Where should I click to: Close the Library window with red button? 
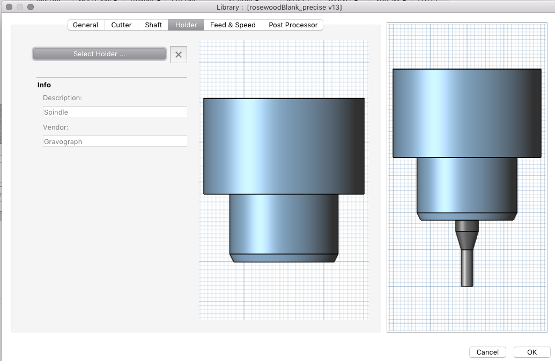click(x=9, y=7)
